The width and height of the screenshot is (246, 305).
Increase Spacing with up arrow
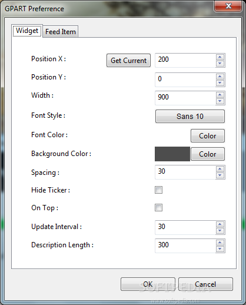[x=220, y=169]
